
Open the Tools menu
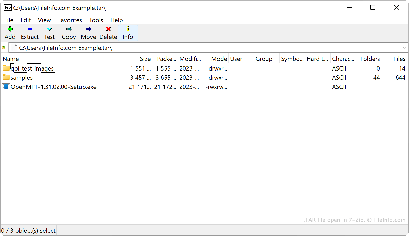(96, 20)
